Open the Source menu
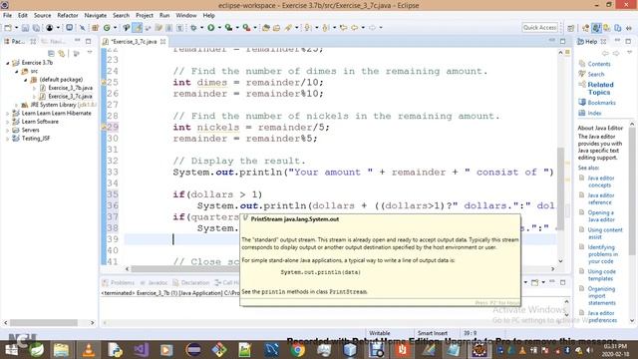This screenshot has height=359, width=638. click(x=42, y=16)
